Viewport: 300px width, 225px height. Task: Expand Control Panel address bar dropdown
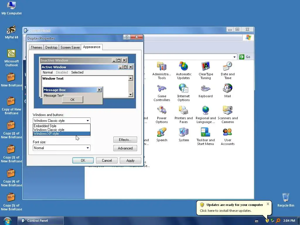234,57
